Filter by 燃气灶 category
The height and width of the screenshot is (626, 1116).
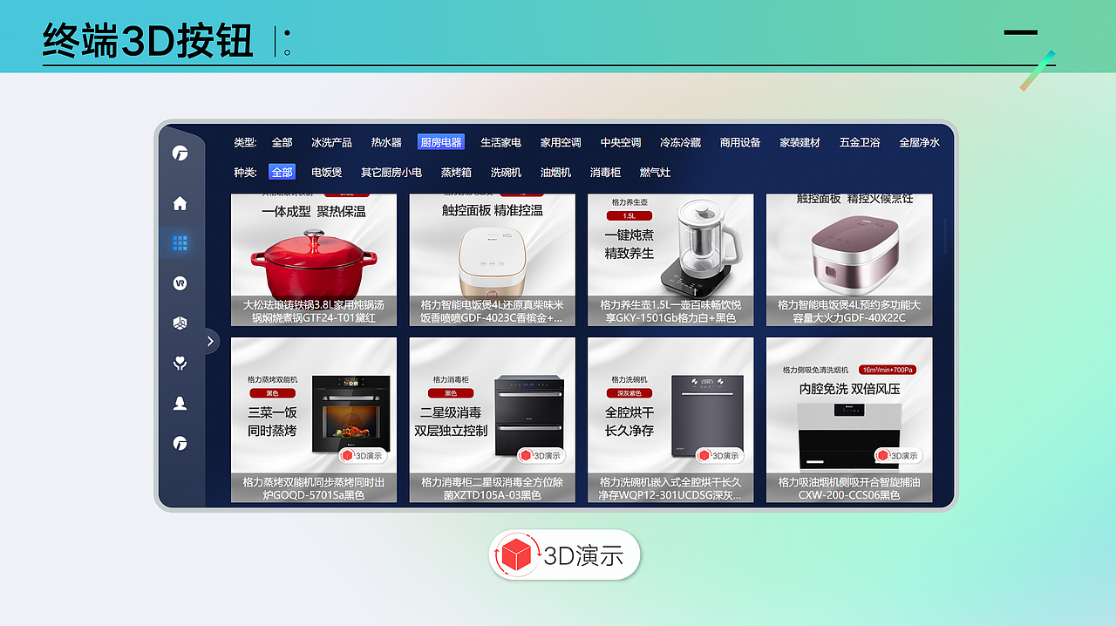tap(655, 172)
